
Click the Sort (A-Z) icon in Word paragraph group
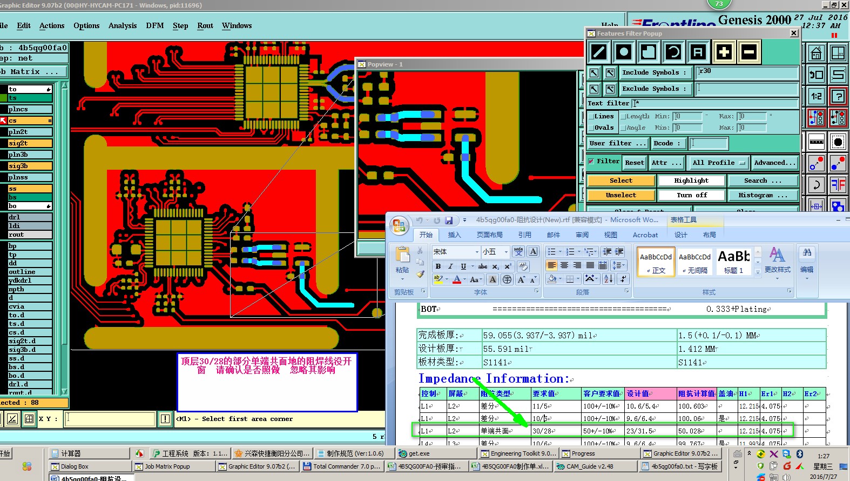609,279
